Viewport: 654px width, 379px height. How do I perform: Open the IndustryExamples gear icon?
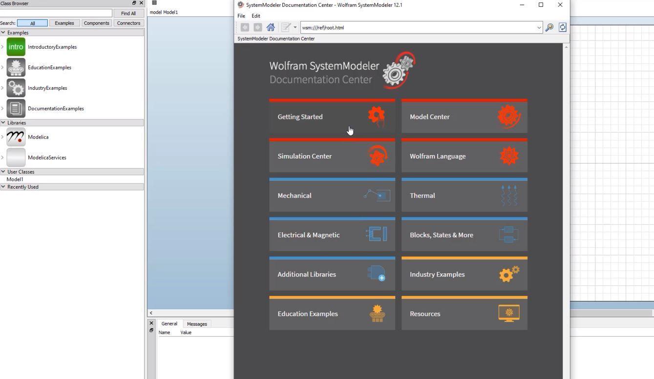click(15, 88)
